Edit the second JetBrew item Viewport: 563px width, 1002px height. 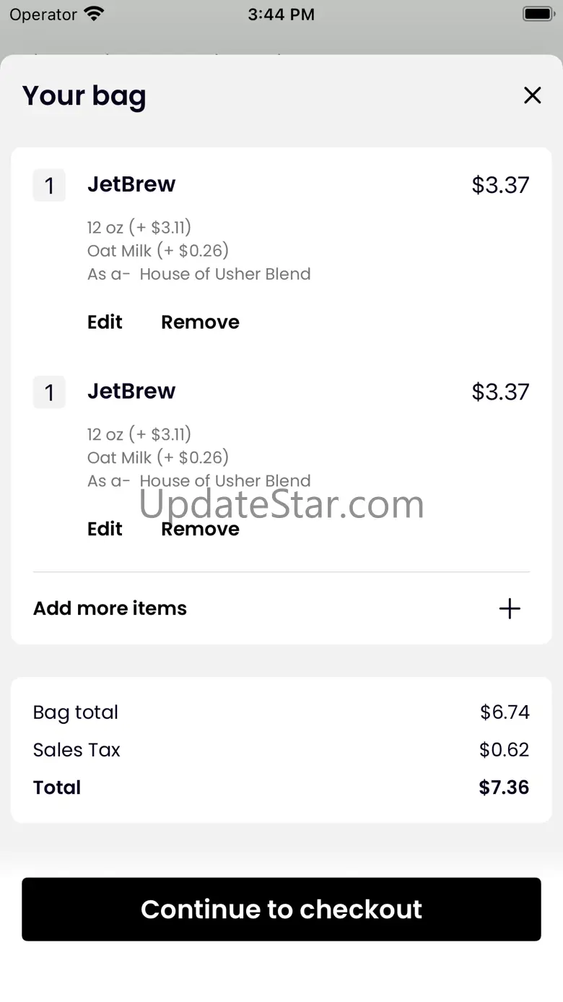click(105, 529)
